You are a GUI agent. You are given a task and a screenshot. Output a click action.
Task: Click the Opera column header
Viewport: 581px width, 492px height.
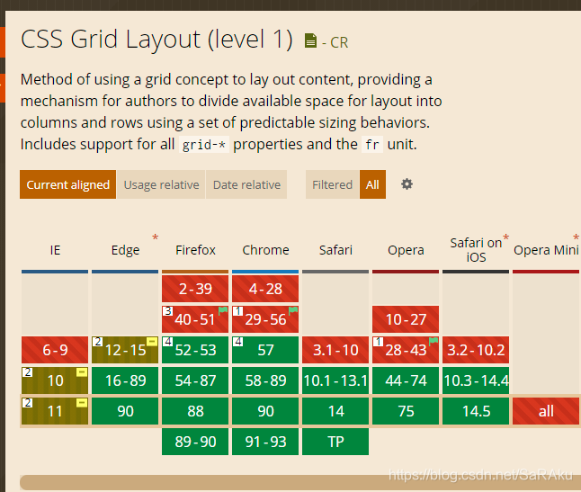click(406, 250)
